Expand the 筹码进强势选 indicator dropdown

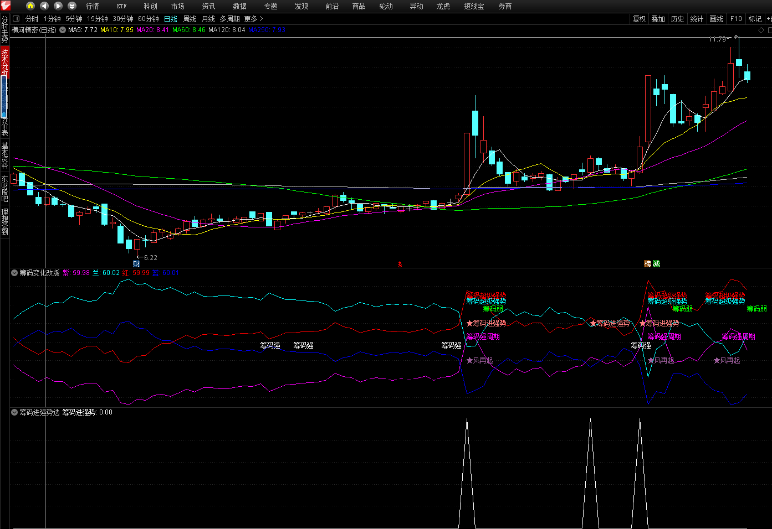point(14,412)
